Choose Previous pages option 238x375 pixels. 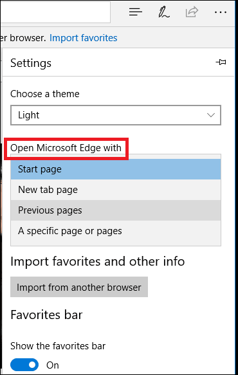point(116,210)
